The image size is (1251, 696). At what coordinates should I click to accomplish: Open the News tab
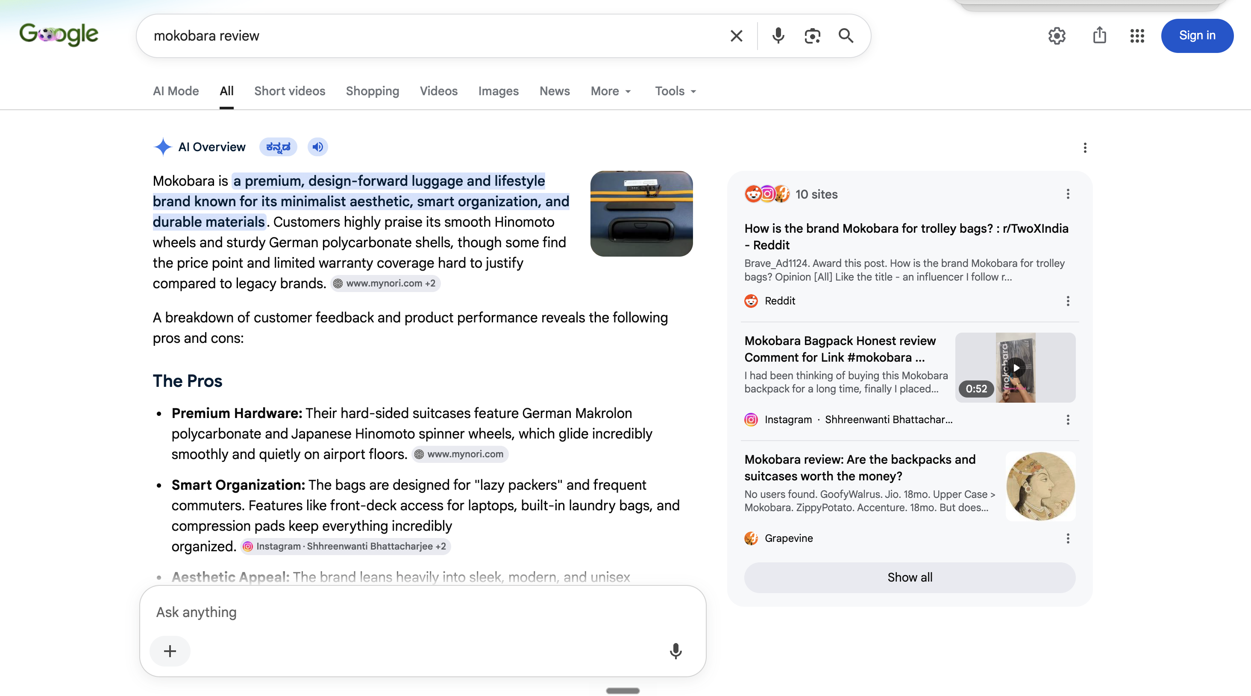click(x=555, y=91)
